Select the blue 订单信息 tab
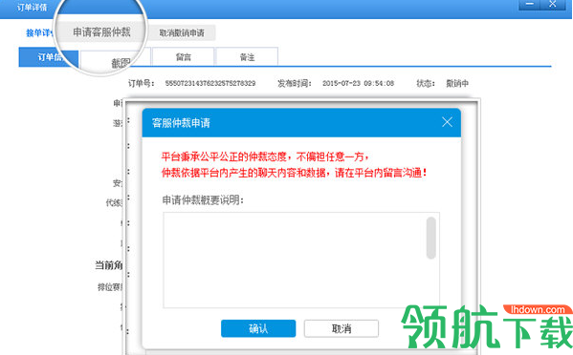 [49, 57]
